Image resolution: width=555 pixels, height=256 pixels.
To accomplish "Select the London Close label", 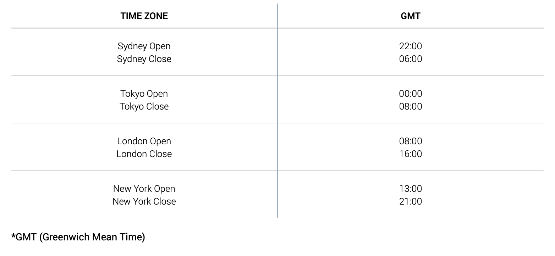I will click(144, 154).
